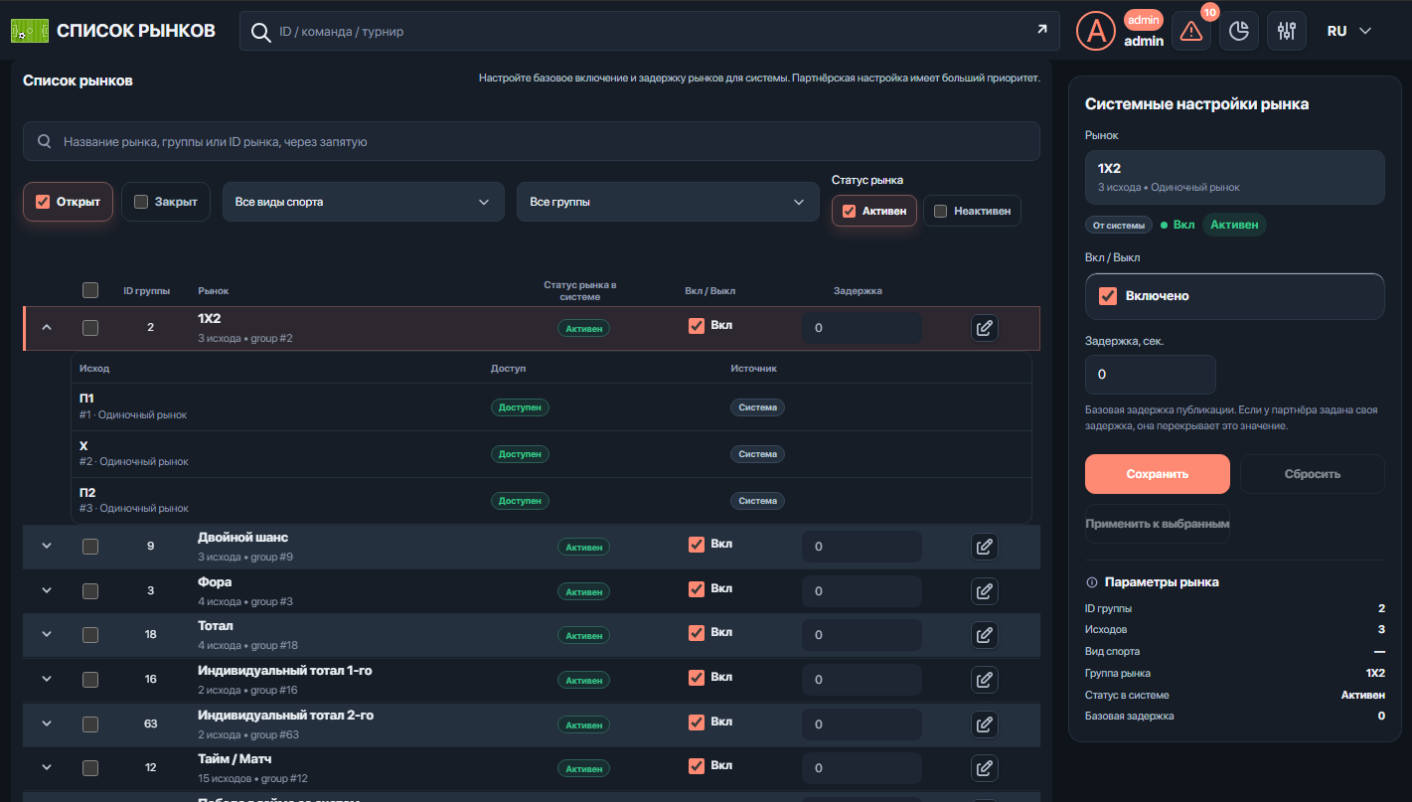Select the 1X2 row checkbox
Screen dimensions: 1412x802
90,327
